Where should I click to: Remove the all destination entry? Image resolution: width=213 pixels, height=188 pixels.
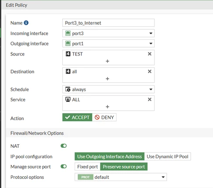[150, 71]
